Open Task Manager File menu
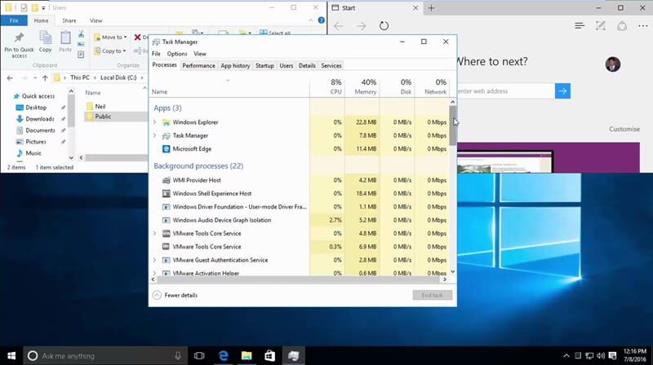 tap(156, 54)
